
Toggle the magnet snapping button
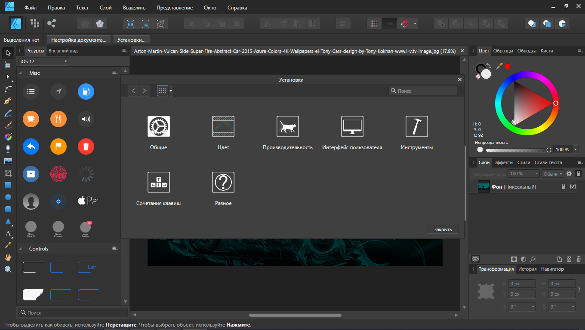(x=404, y=24)
